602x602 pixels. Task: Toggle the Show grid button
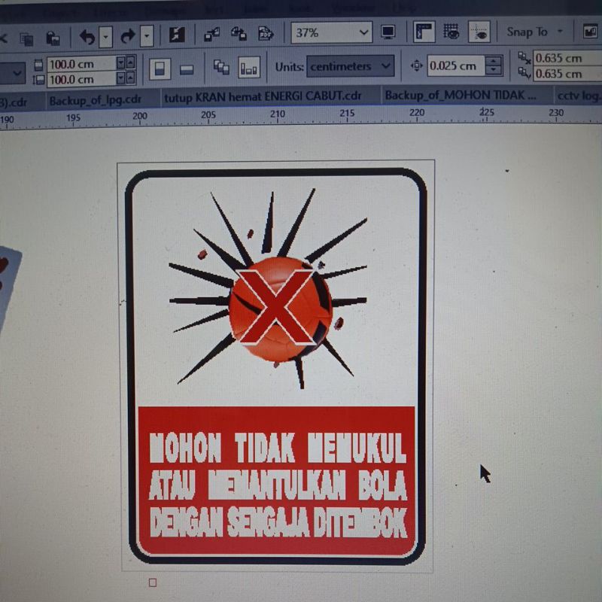(x=451, y=32)
